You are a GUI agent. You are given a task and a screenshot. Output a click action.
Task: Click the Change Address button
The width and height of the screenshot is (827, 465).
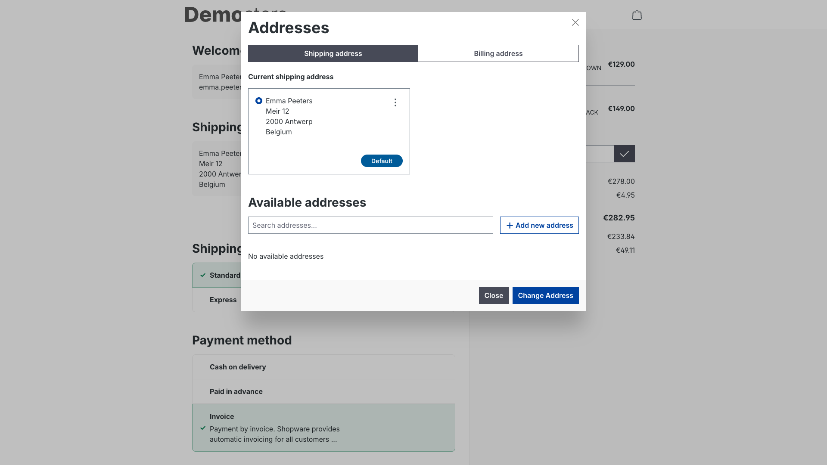(545, 295)
